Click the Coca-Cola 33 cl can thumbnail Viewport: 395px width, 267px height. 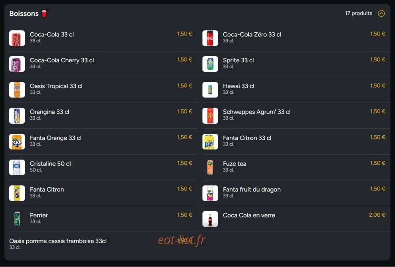(x=17, y=38)
